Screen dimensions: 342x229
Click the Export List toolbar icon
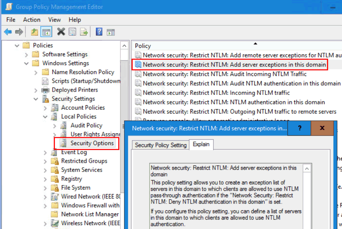click(83, 32)
